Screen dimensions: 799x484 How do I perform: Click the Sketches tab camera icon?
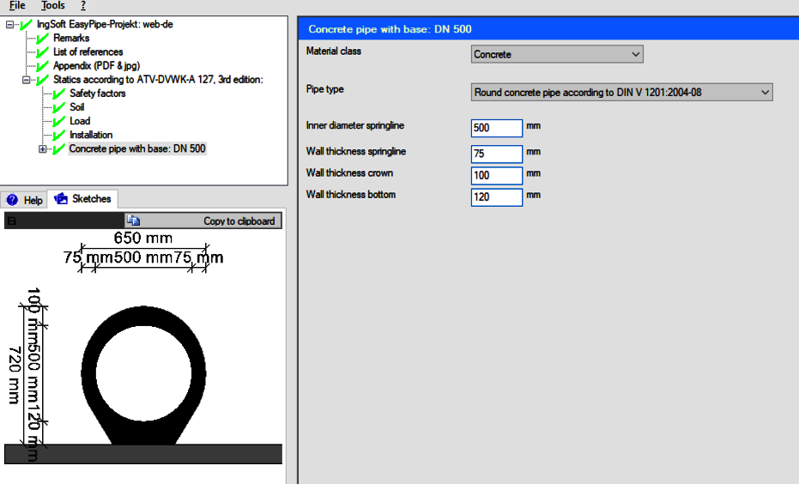click(61, 199)
